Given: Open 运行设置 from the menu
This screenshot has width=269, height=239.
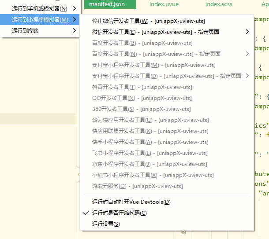Looking at the screenshot, I should click(106, 224).
